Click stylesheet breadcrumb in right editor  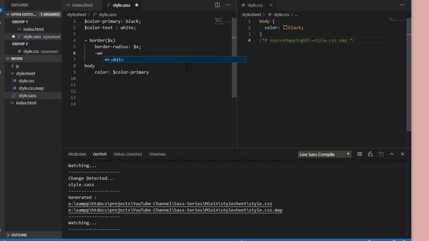251,15
